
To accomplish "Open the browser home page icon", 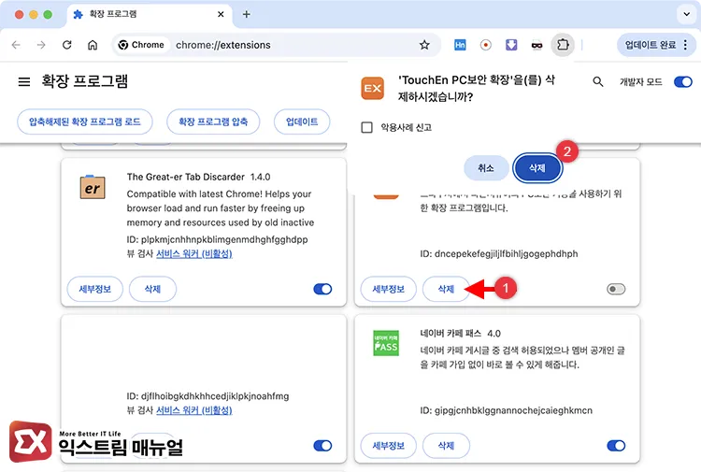I will tap(93, 45).
